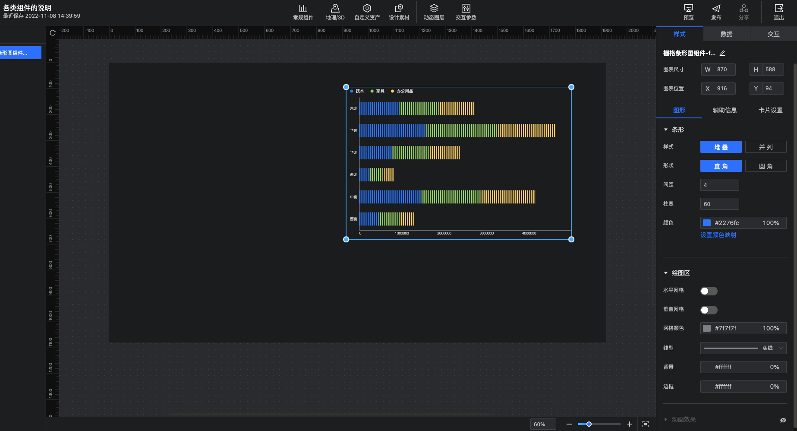The image size is (797, 431).
Task: Click the 设置颜色映射 link
Action: tap(718, 235)
